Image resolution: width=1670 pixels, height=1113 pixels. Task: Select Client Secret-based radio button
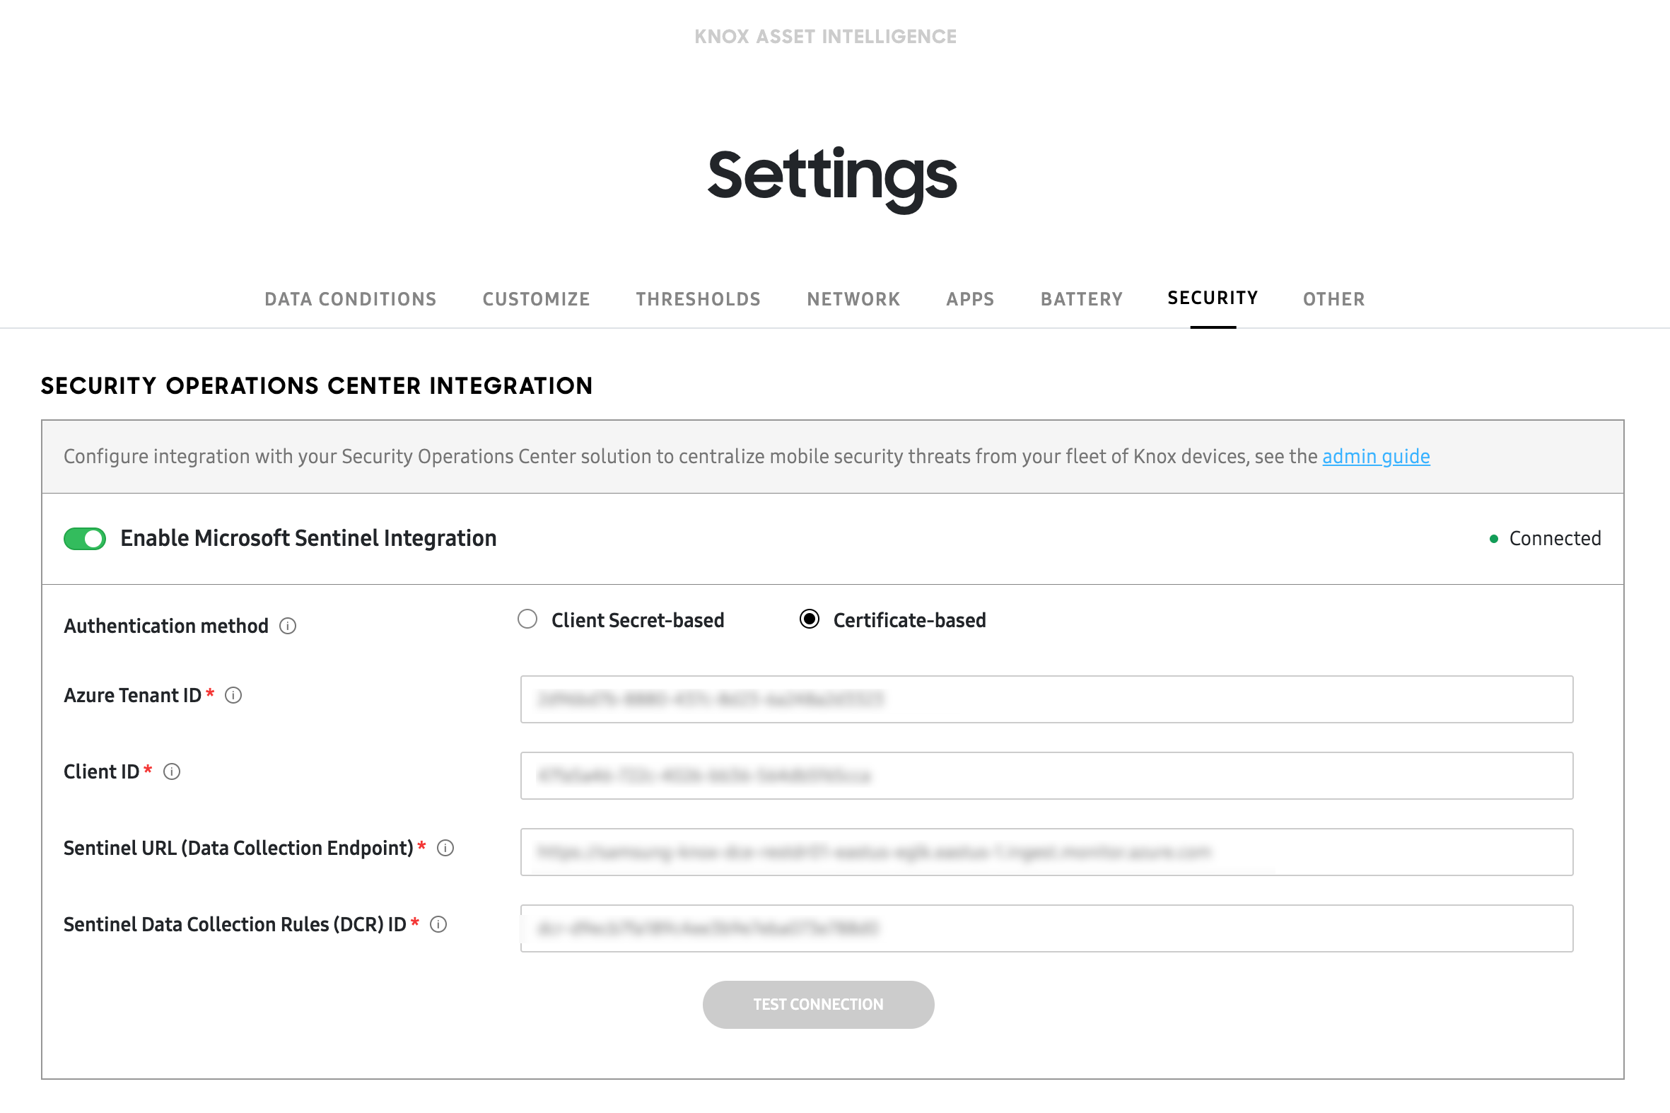(527, 619)
